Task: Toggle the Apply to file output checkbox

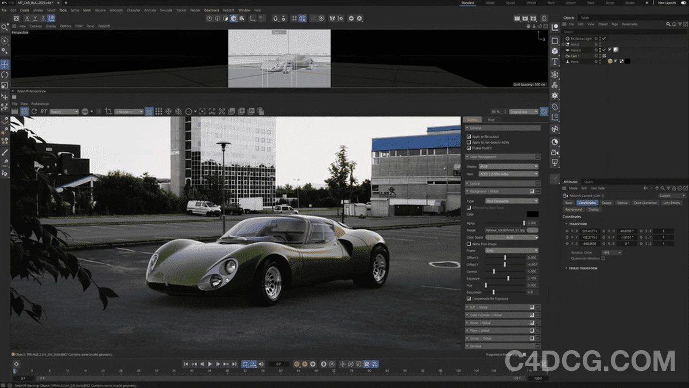Action: pyautogui.click(x=469, y=136)
